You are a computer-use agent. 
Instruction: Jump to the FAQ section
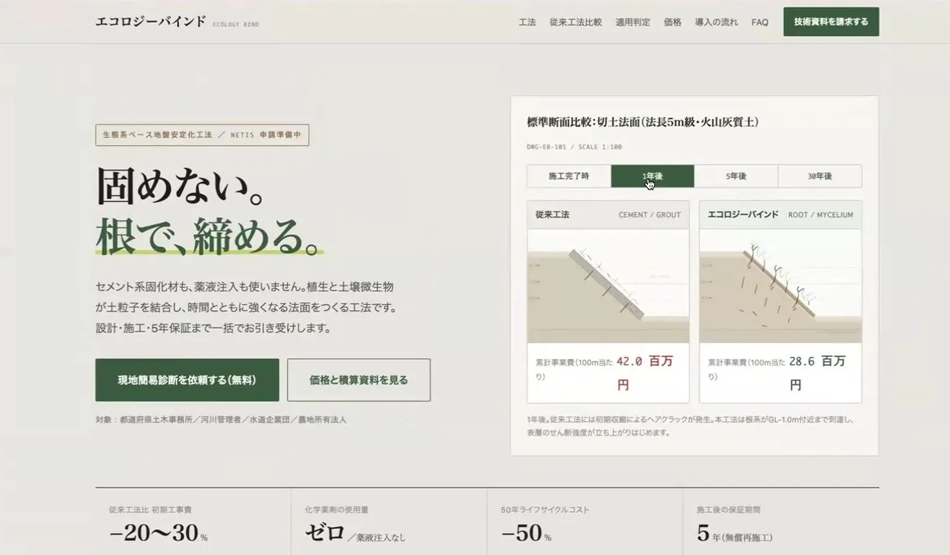coord(760,22)
